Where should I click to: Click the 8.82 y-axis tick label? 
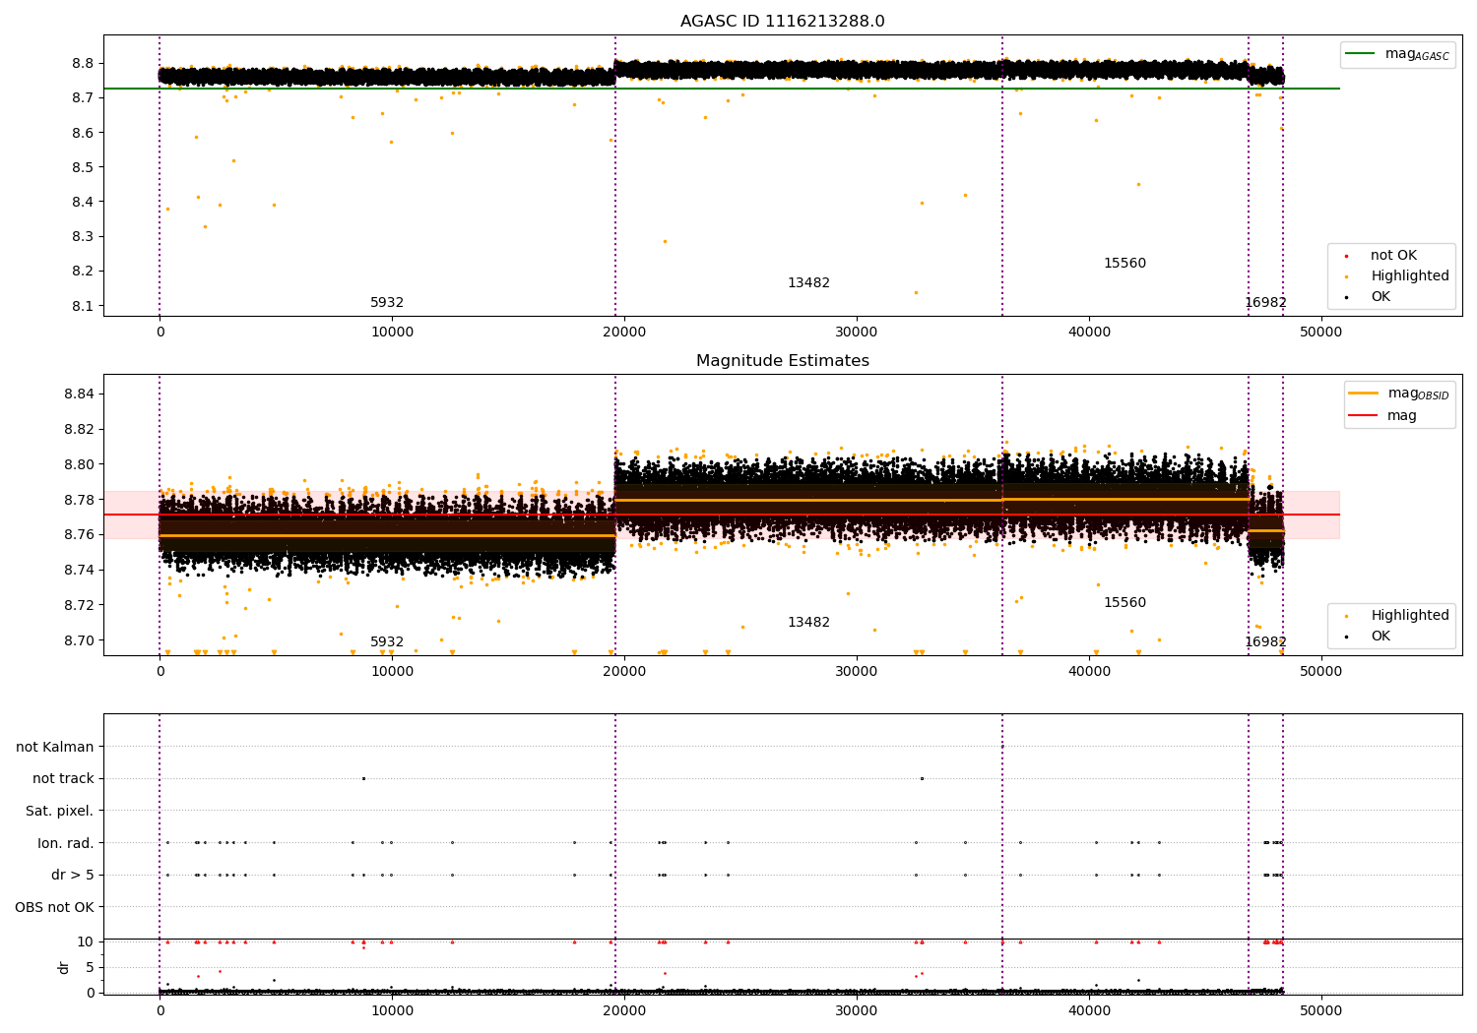click(x=80, y=430)
